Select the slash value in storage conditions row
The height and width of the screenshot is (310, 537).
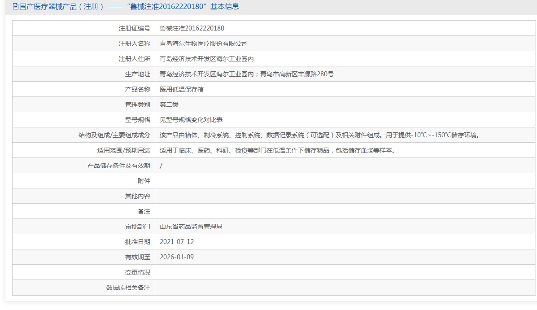click(x=161, y=166)
